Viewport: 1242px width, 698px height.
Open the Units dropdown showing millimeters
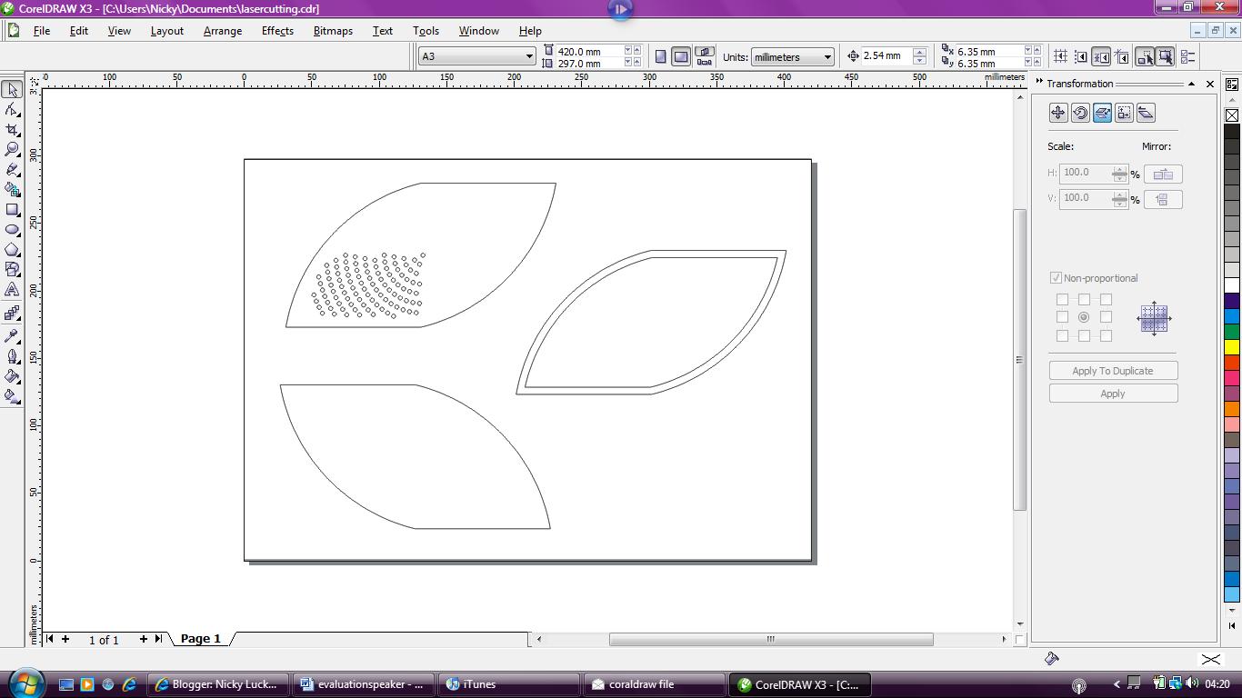click(828, 56)
